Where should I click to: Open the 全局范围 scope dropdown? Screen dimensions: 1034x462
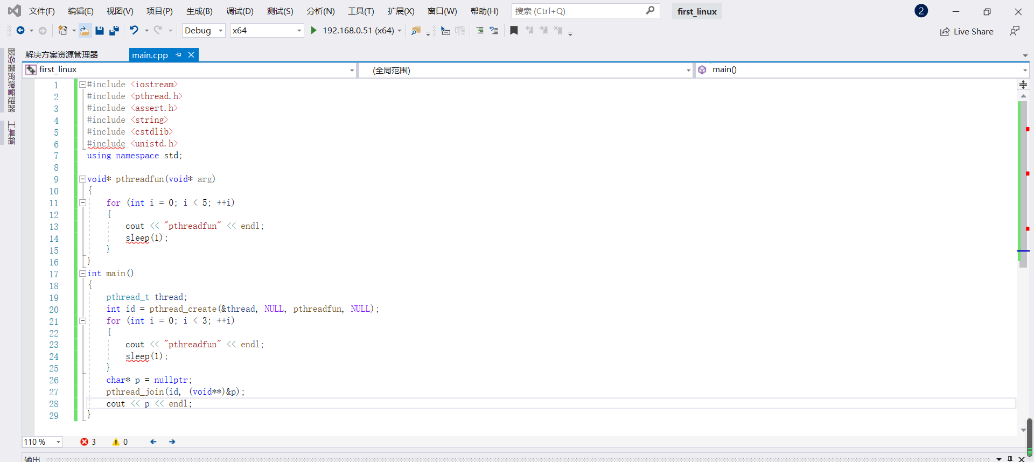coord(526,70)
